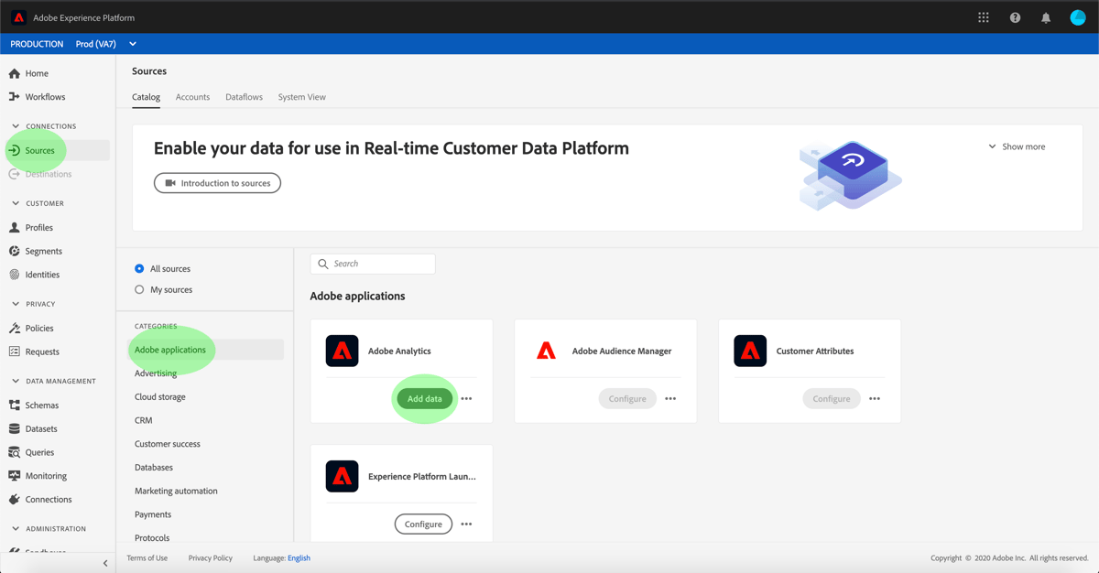This screenshot has height=573, width=1099.
Task: Open the Monitoring icon
Action: [15, 475]
